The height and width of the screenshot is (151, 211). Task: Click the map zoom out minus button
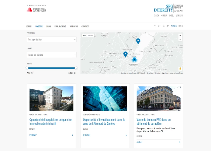coord(180,39)
